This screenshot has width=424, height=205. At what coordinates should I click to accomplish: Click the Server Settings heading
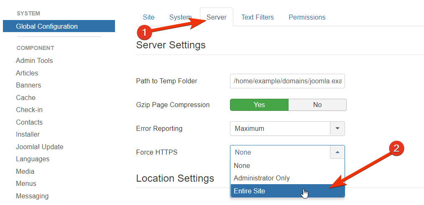coord(171,45)
